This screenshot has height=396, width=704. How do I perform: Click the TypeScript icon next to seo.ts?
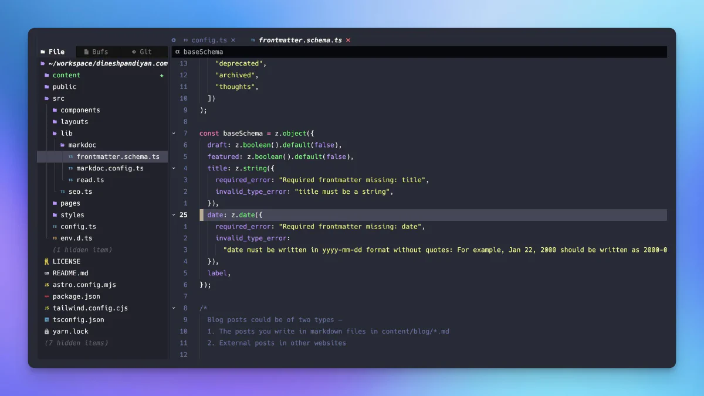pos(62,192)
